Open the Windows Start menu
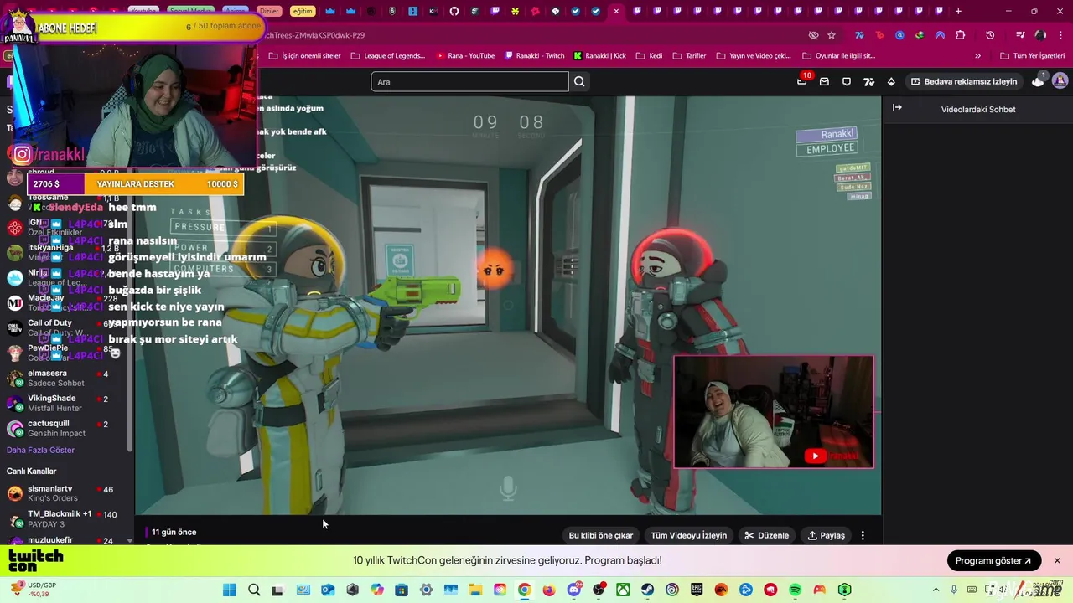This screenshot has height=603, width=1073. (x=229, y=590)
